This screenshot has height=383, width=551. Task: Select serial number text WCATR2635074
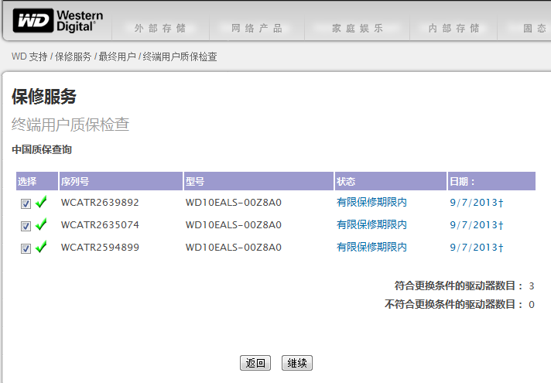[100, 225]
